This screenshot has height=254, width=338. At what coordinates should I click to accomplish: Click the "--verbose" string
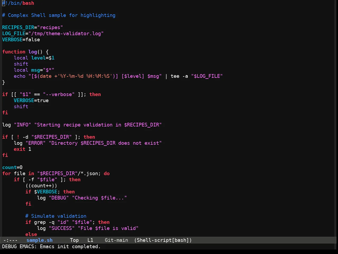[59, 94]
